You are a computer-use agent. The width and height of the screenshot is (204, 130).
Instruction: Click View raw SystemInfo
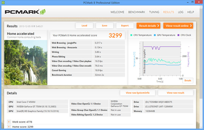(137, 93)
